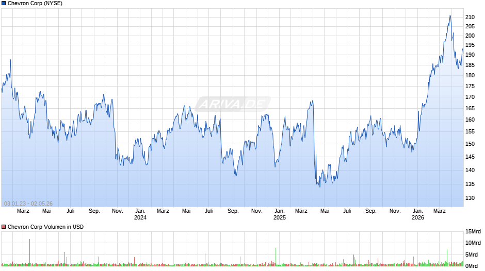Click the first 'Nov.' label on the time axis

117,211
